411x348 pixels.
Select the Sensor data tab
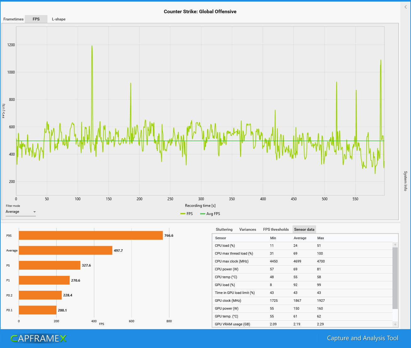[x=304, y=229]
